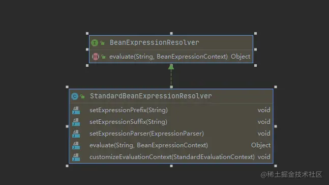
Task: Select the StandardBeanExpressionResolver node title
Action: click(151, 96)
